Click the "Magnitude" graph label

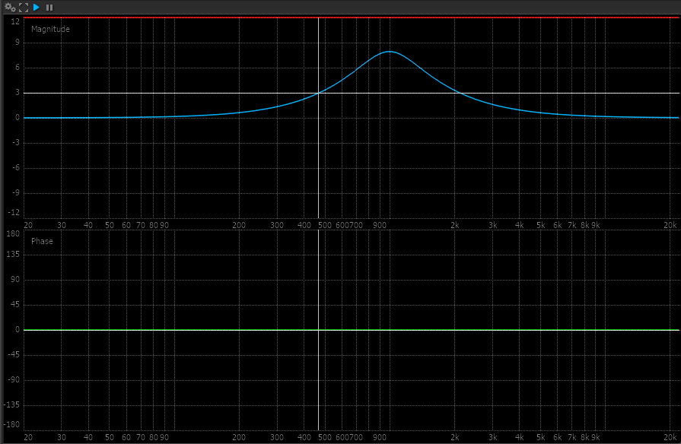click(x=50, y=29)
